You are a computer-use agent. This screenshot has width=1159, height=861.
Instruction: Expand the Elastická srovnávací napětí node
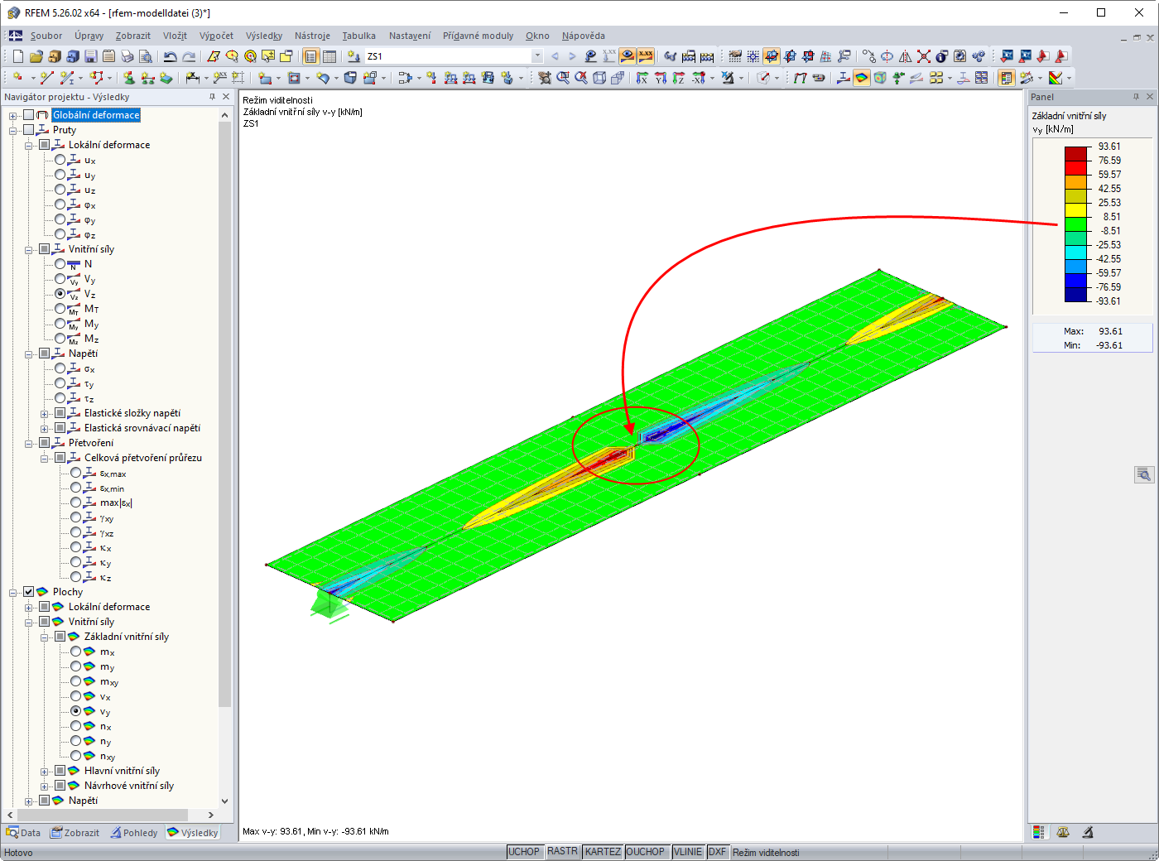(x=45, y=428)
